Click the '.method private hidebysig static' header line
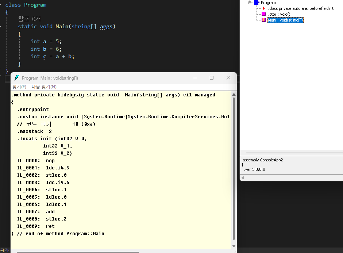The image size is (343, 253). [113, 95]
